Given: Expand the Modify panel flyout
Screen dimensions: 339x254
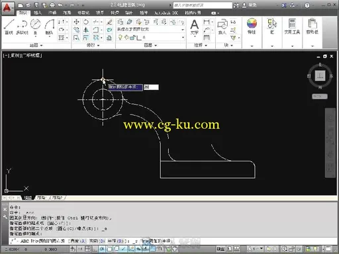Looking at the screenshot, I should coord(93,46).
